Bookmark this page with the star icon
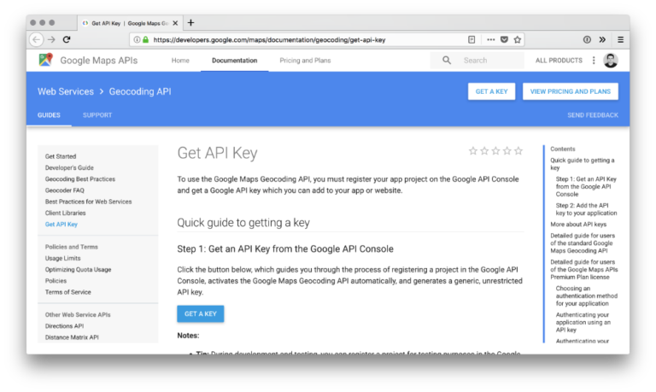656x392 pixels. pyautogui.click(x=518, y=39)
